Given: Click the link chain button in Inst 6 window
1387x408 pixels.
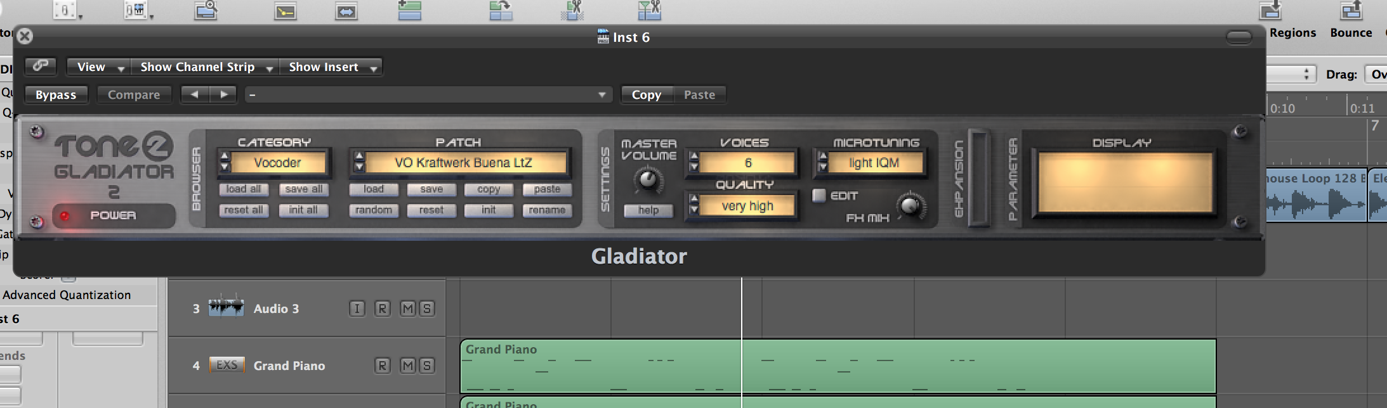Looking at the screenshot, I should [41, 66].
